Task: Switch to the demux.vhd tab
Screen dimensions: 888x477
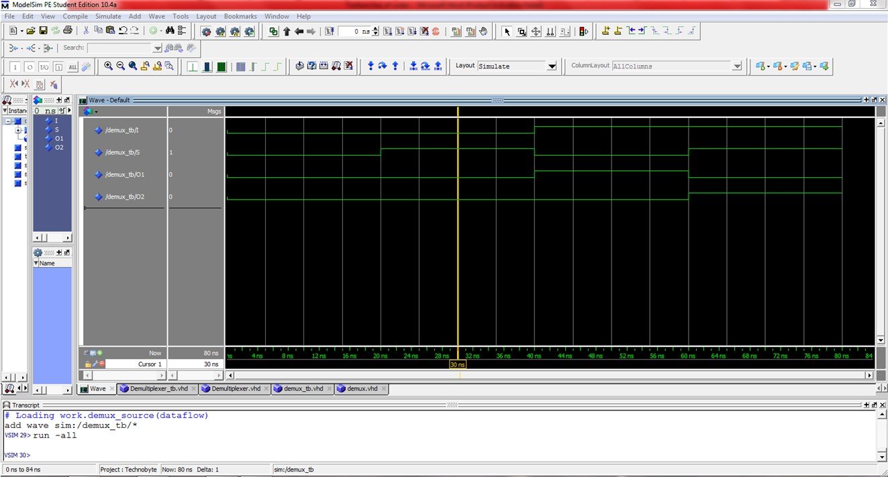Action: tap(361, 388)
